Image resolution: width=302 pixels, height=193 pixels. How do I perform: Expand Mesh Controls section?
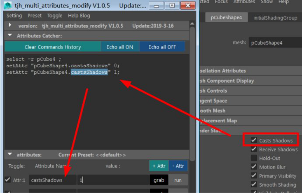tap(251, 91)
